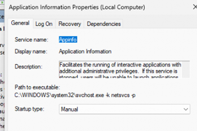Close the Application Information Properties dialog
Image resolution: width=197 pixels, height=131 pixels.
click(x=195, y=7)
